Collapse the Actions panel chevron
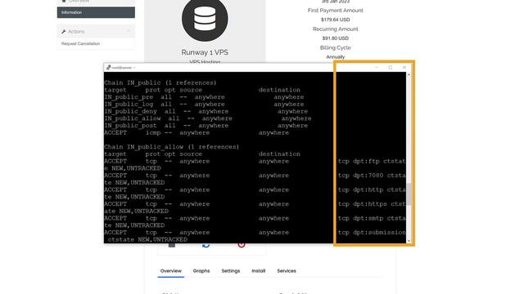This screenshot has width=524, height=294. [129, 31]
